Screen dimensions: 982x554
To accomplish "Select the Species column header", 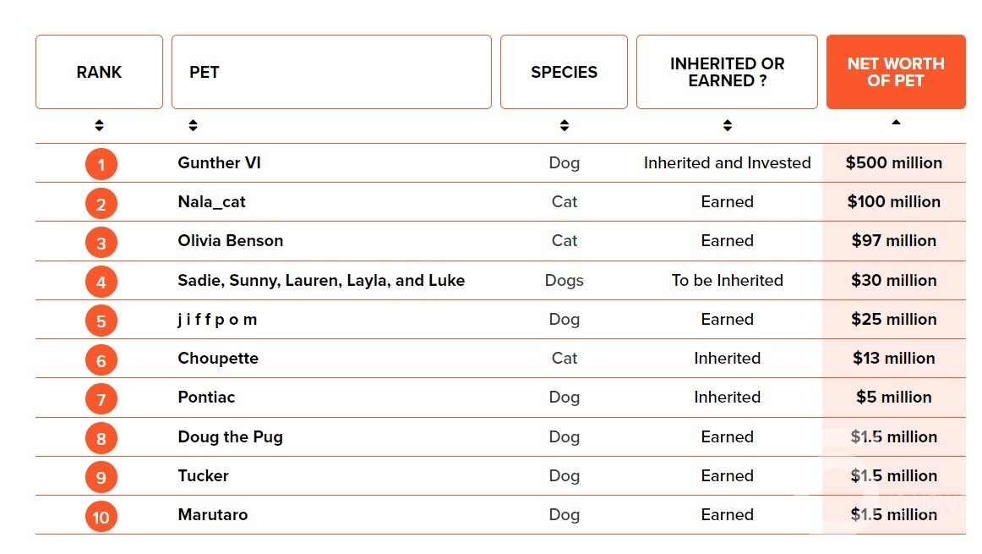I will (x=564, y=72).
